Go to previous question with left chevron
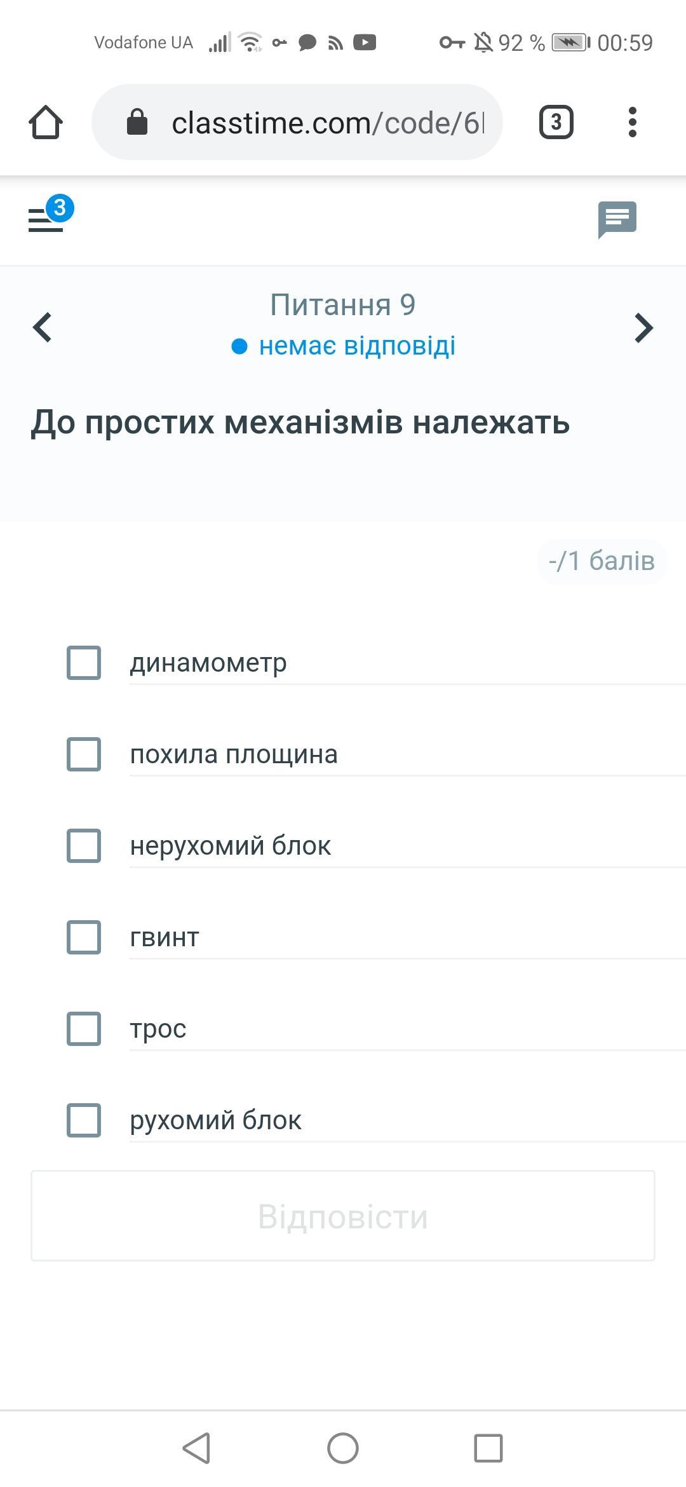Viewport: 686px width, 1487px height. tap(43, 328)
